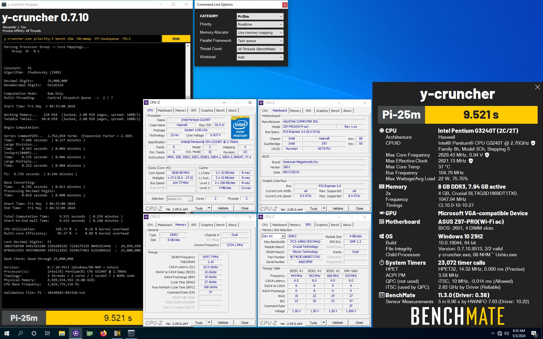Open Firefox from the taskbar

coord(103,333)
